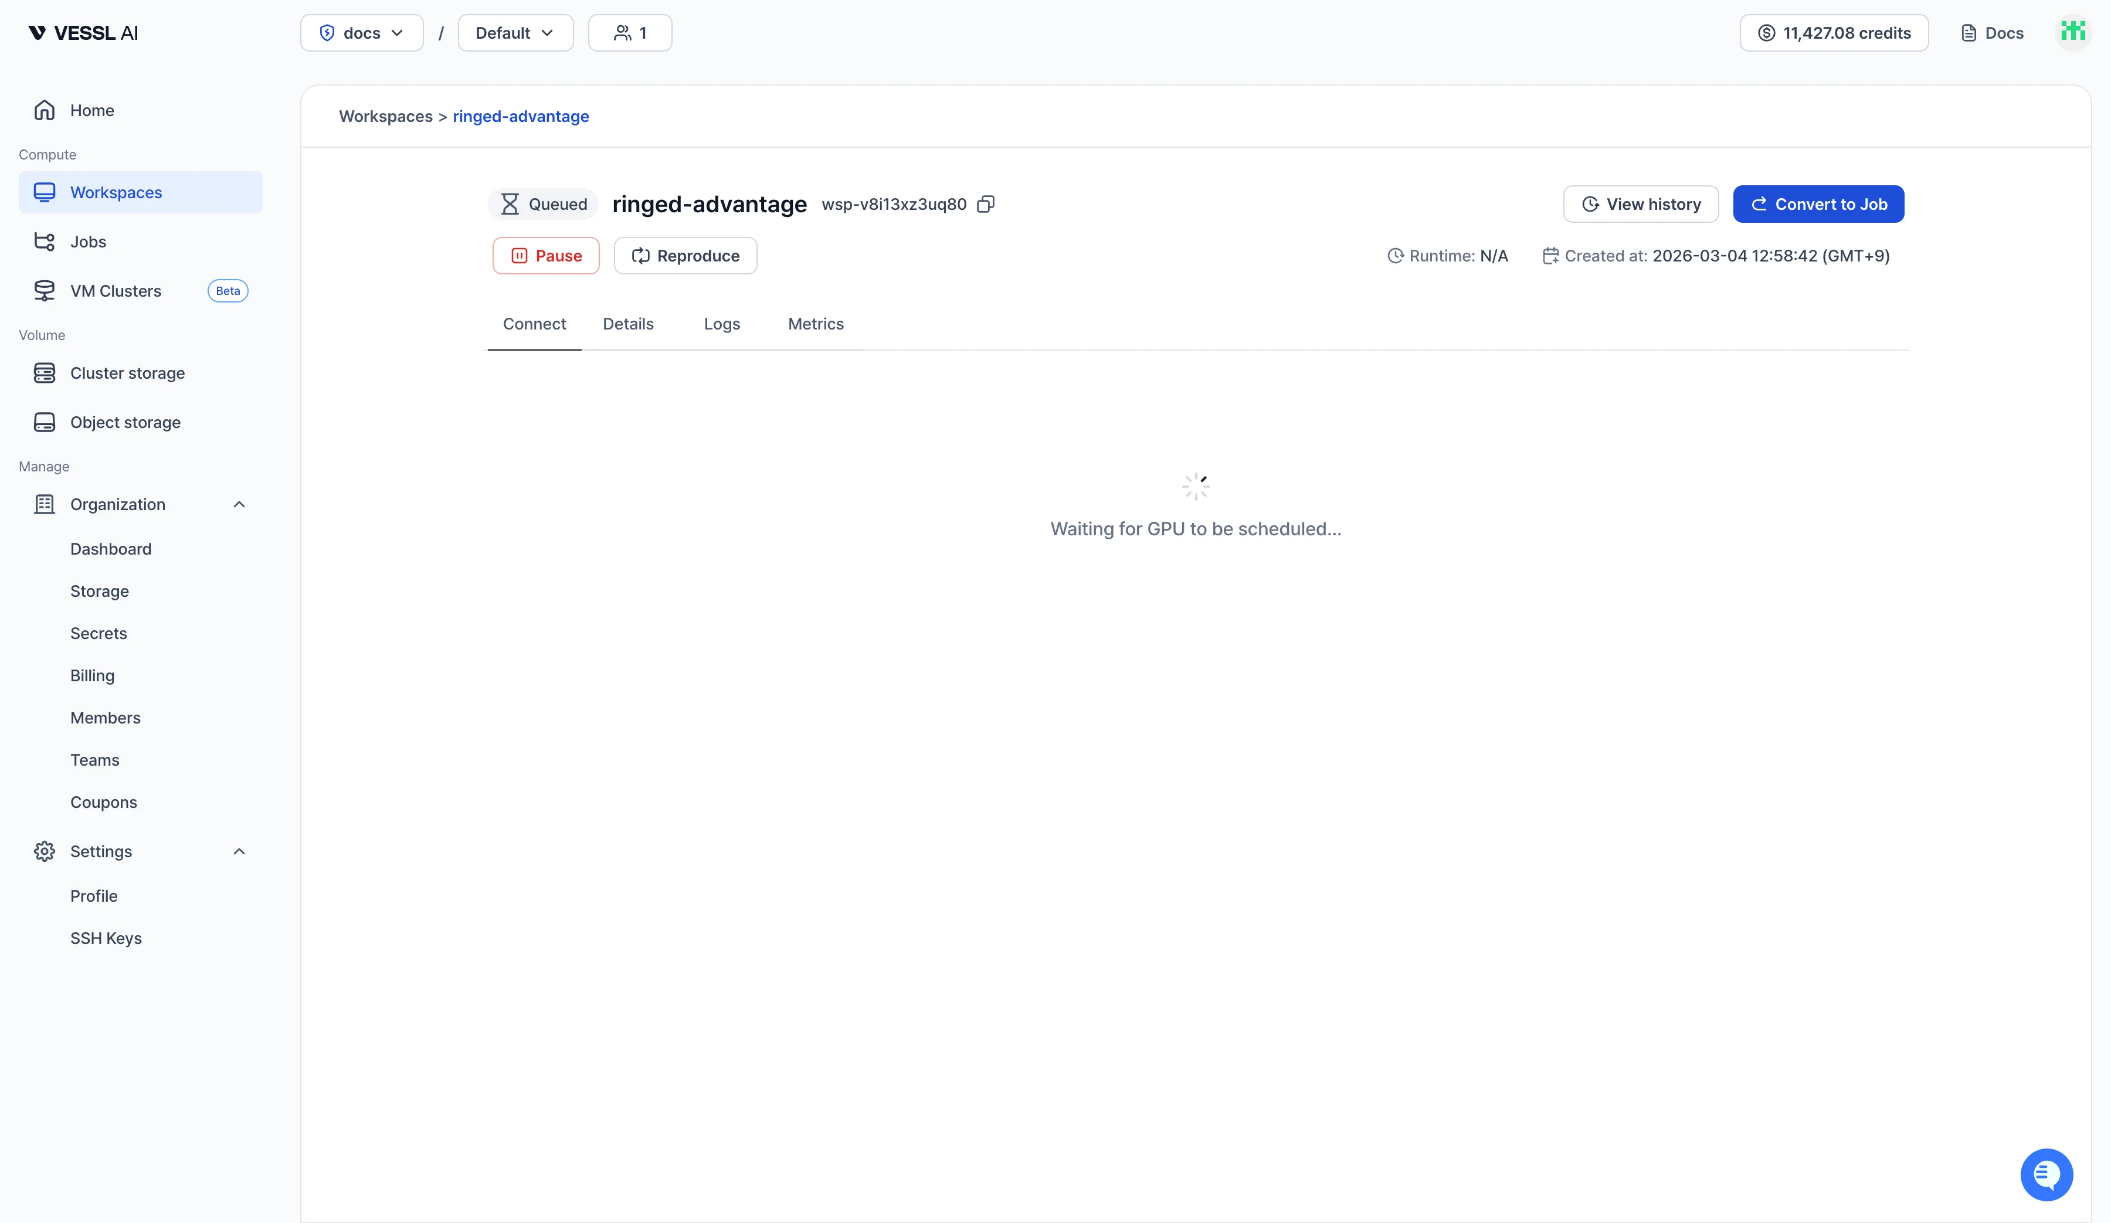This screenshot has width=2111, height=1223.
Task: Open the Secrets page
Action: tap(99, 633)
